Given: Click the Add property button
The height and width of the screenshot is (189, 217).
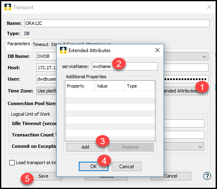Looking at the screenshot, I should click(x=85, y=147).
